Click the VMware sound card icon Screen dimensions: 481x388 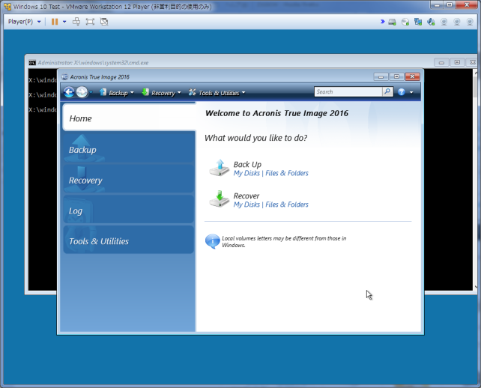click(x=431, y=22)
